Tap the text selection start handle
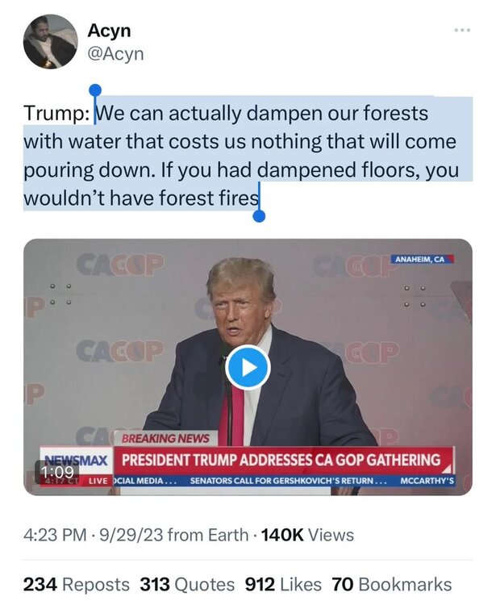Image resolution: width=496 pixels, height=605 pixels. (x=95, y=90)
